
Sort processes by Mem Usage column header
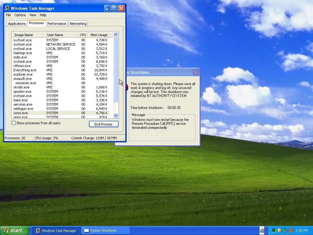(x=99, y=35)
